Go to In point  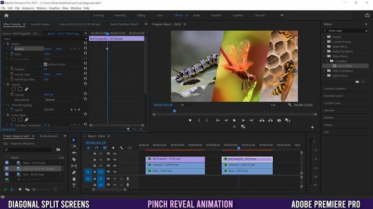217,120
